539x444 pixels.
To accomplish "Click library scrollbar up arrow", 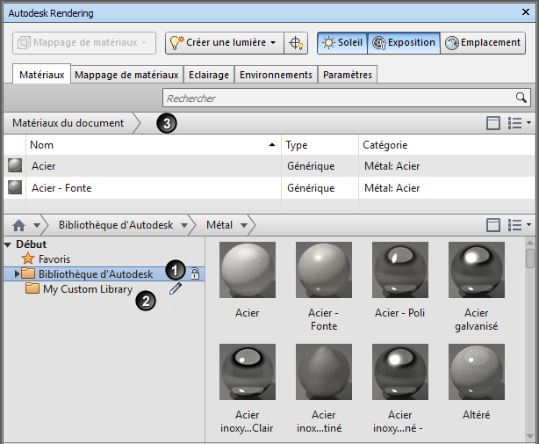I will 529,243.
